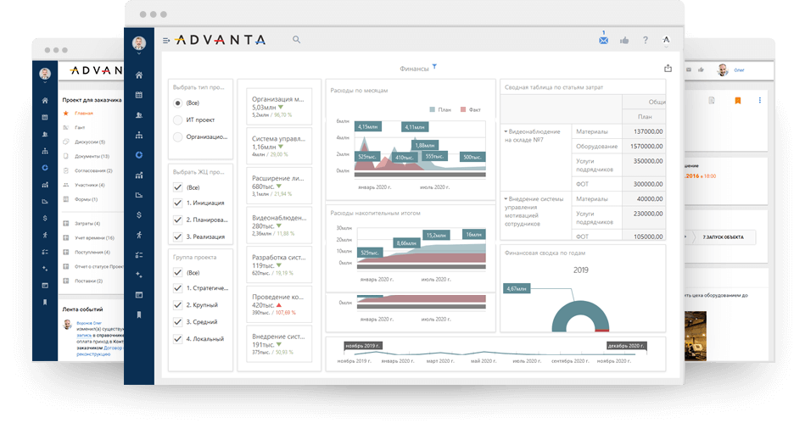Screen dimensions: 805x423
Task: Click the document icon in right window
Action: click(x=712, y=101)
